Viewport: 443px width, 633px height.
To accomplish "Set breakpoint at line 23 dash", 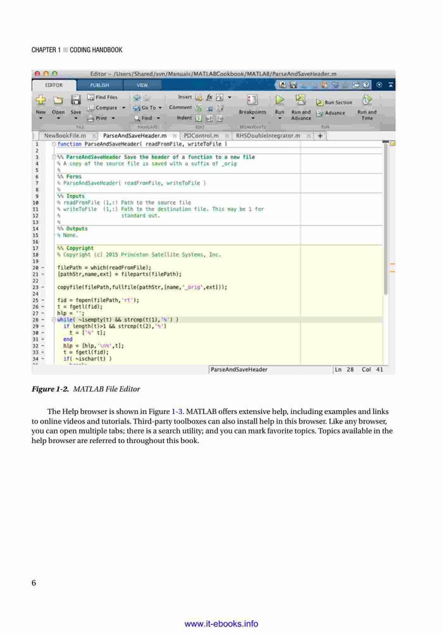I will coord(43,287).
